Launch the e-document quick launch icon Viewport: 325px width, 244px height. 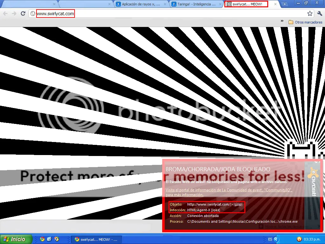pyautogui.click(x=49, y=239)
